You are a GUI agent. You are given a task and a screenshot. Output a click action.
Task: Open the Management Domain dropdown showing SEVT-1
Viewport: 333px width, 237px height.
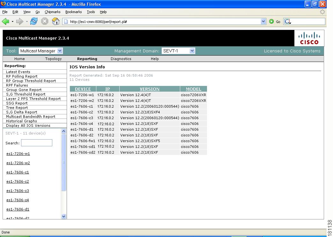pyautogui.click(x=178, y=51)
